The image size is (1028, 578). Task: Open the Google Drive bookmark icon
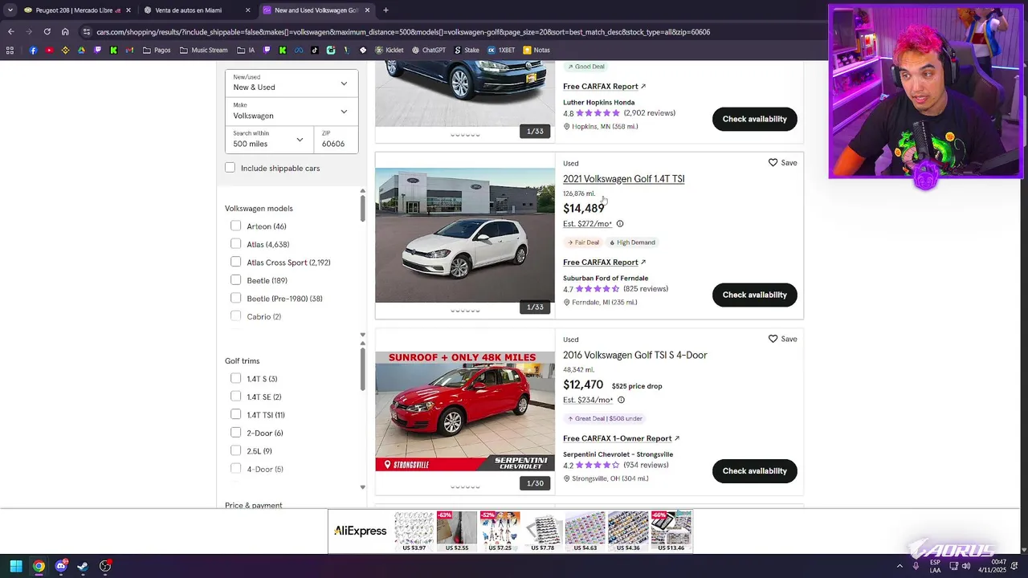click(x=82, y=50)
